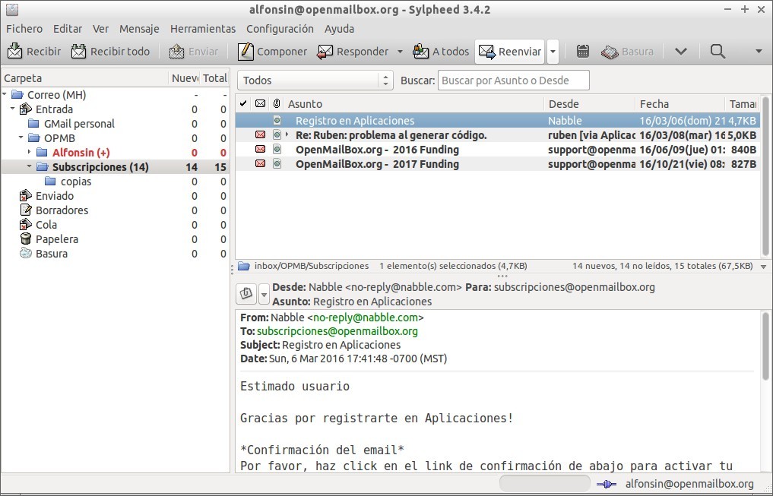Expand the Re: Ruben message thread
The image size is (773, 496).
point(287,134)
